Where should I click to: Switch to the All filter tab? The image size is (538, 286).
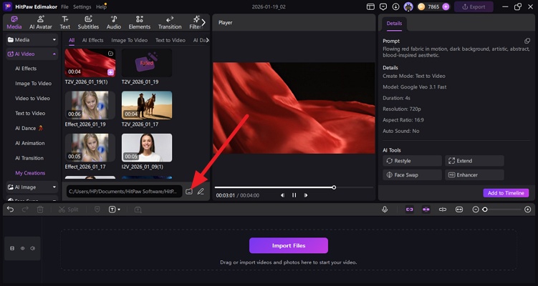coord(72,40)
